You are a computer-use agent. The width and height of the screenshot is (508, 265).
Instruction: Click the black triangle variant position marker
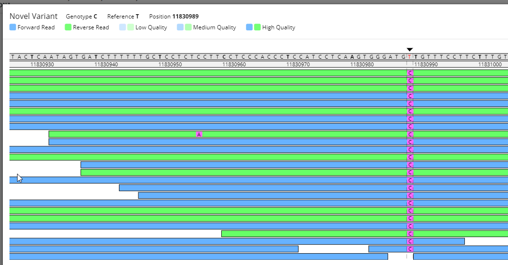(410, 50)
